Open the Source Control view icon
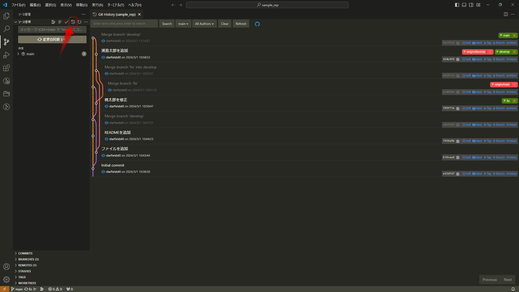The height and width of the screenshot is (292, 519). 6,42
